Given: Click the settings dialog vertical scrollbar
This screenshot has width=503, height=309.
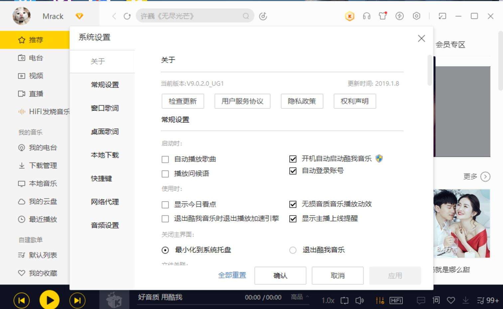Looking at the screenshot, I should [430, 70].
